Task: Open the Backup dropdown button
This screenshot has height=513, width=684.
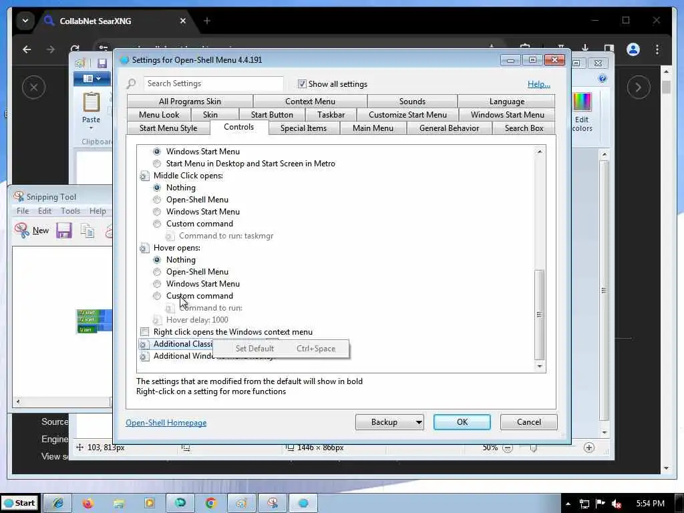Action: 389,422
